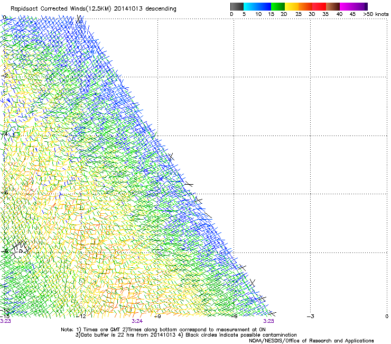Click the 'NOAA/NESDIS/Office of Research and Applications' credit

coord(311,341)
